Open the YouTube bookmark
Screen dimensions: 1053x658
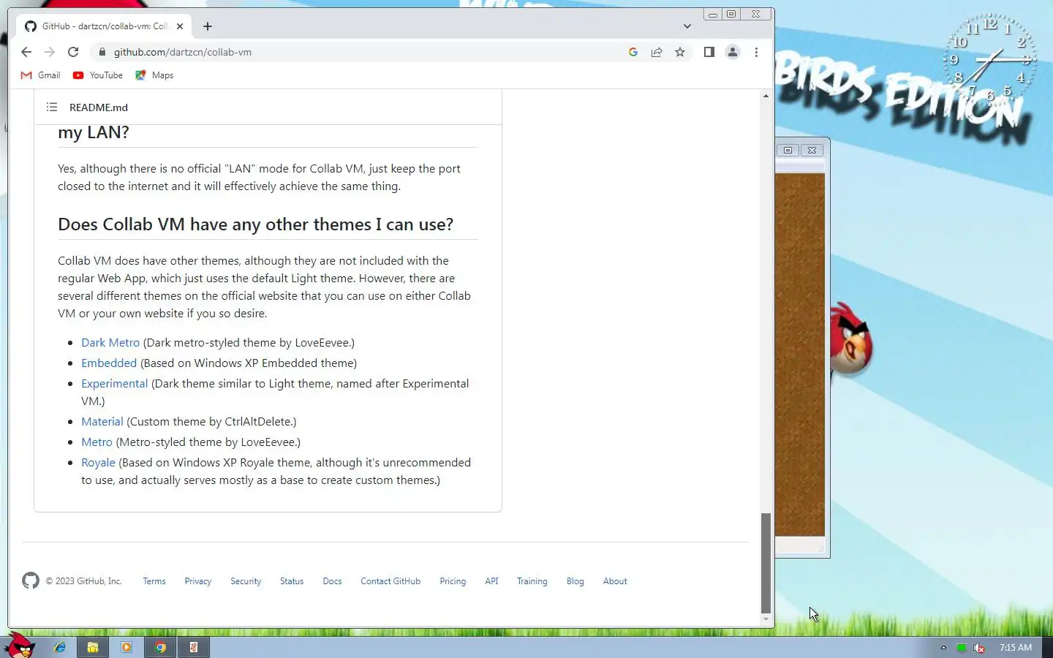click(98, 75)
